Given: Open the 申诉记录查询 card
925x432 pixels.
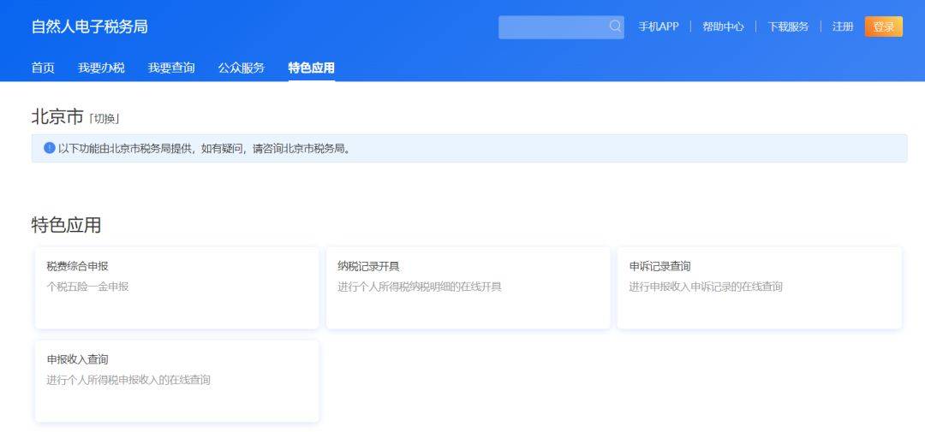Looking at the screenshot, I should (x=759, y=287).
